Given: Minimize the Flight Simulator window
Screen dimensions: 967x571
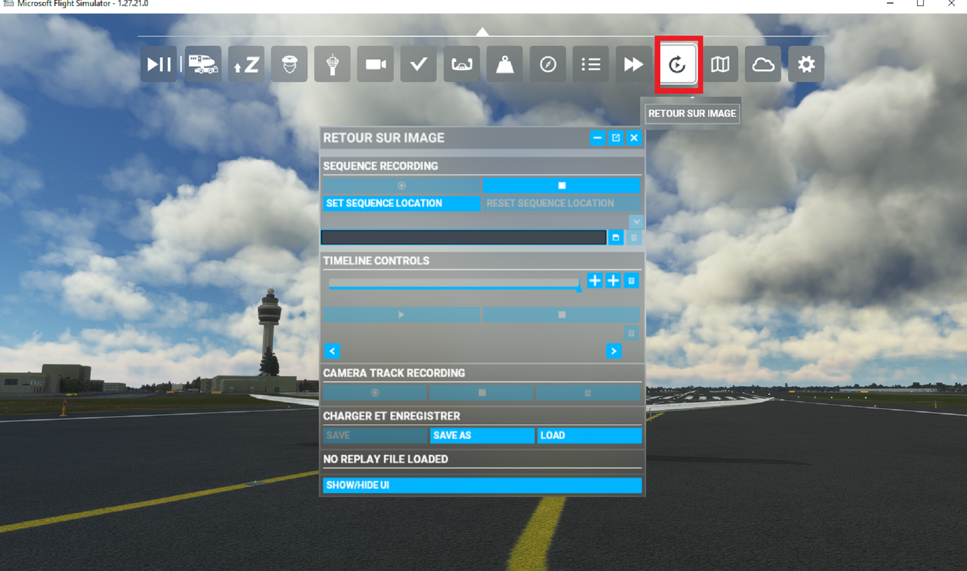Looking at the screenshot, I should pyautogui.click(x=890, y=4).
